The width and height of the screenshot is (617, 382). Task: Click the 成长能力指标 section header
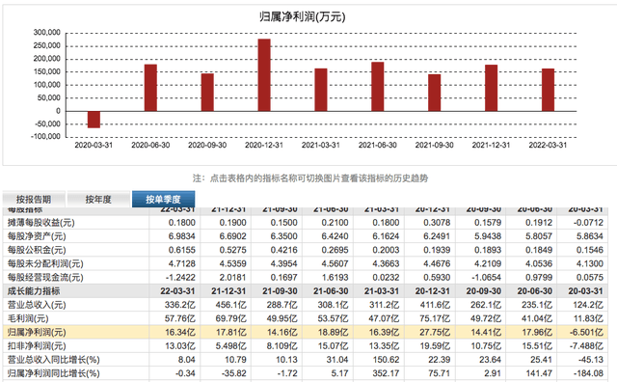tap(34, 291)
